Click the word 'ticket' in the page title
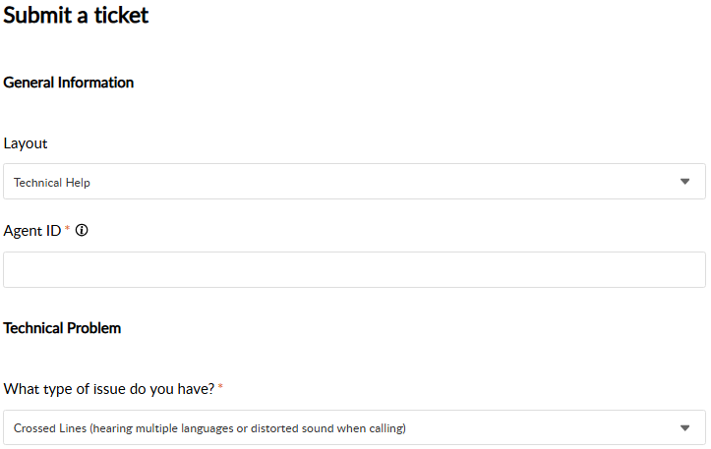This screenshot has width=711, height=449. [x=121, y=15]
